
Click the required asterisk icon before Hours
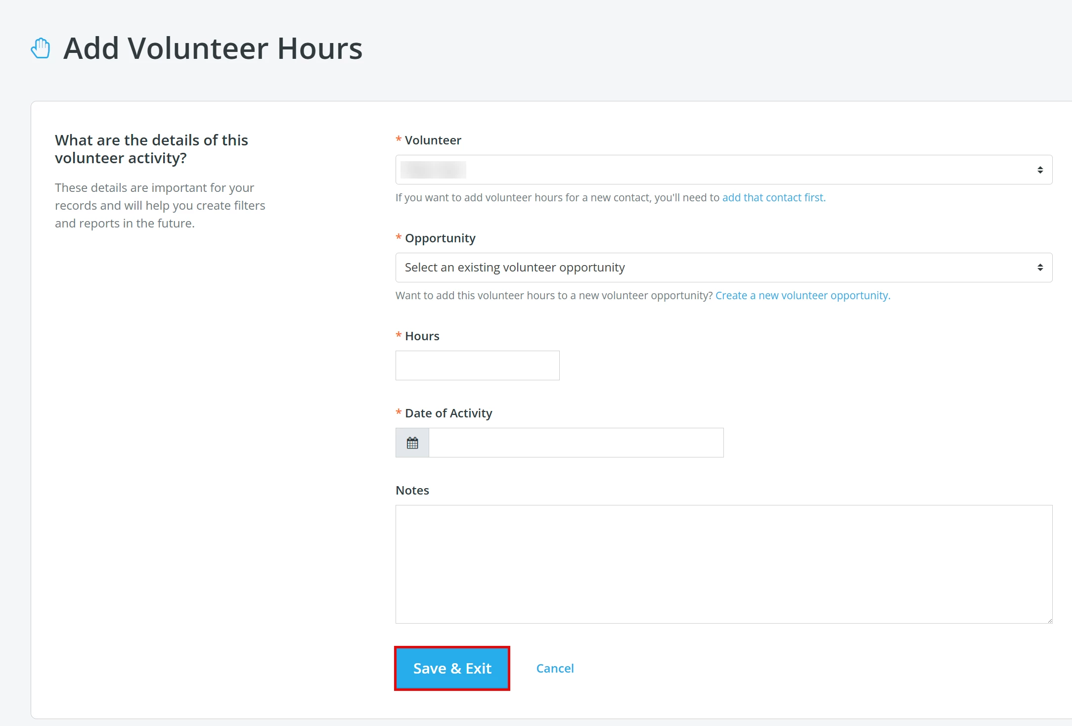coord(399,336)
